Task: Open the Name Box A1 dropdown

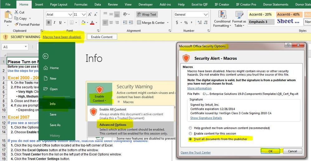Action: tap(26, 47)
